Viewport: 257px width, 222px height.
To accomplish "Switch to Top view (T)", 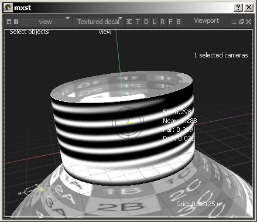I will tap(138, 22).
